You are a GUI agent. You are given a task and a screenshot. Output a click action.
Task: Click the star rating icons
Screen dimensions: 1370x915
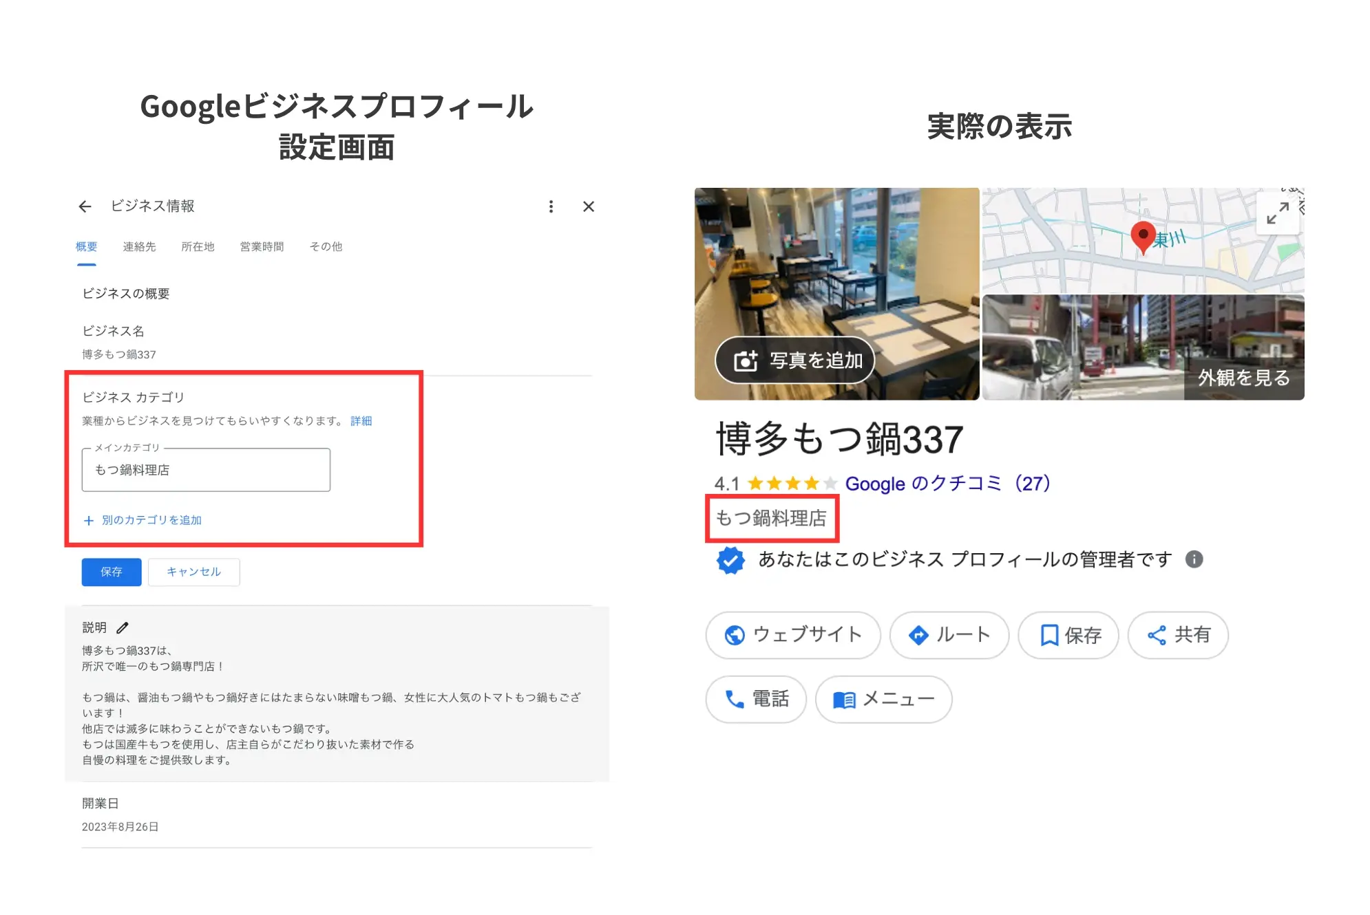(x=792, y=484)
